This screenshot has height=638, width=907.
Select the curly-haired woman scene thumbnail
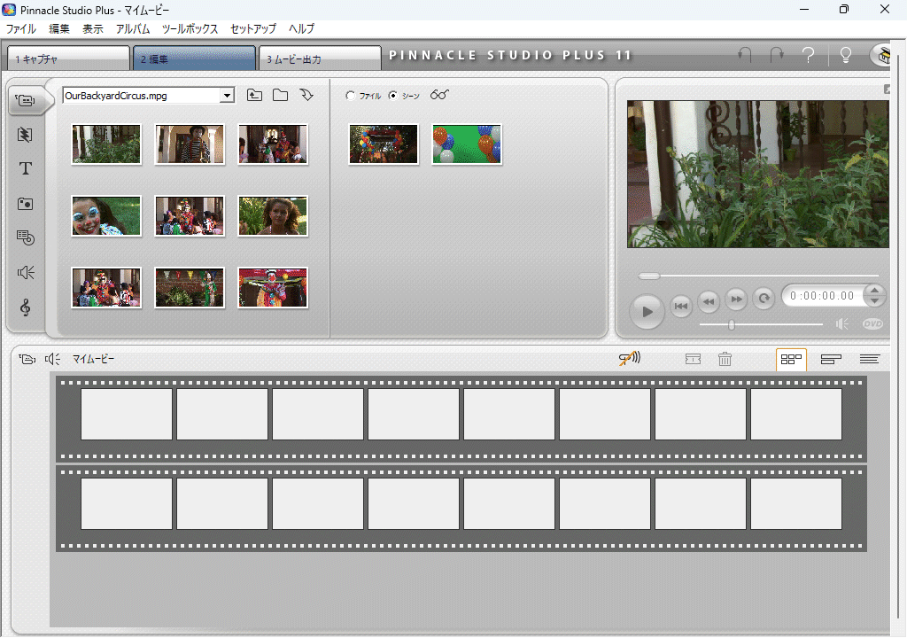(x=273, y=216)
